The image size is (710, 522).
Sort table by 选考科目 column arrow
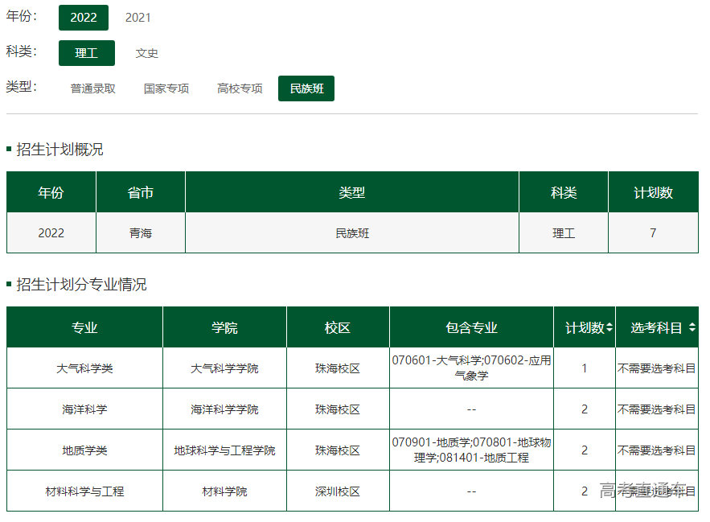point(692,327)
